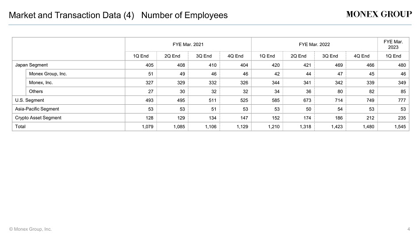Image resolution: width=420 pixels, height=236 pixels.
Task: Click the FYE Mar. 2023 column header
Action: tap(393, 45)
